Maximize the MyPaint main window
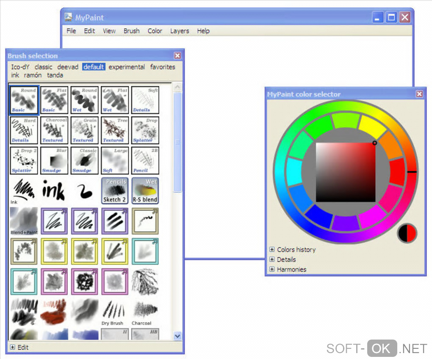The height and width of the screenshot is (359, 432). pos(391,18)
